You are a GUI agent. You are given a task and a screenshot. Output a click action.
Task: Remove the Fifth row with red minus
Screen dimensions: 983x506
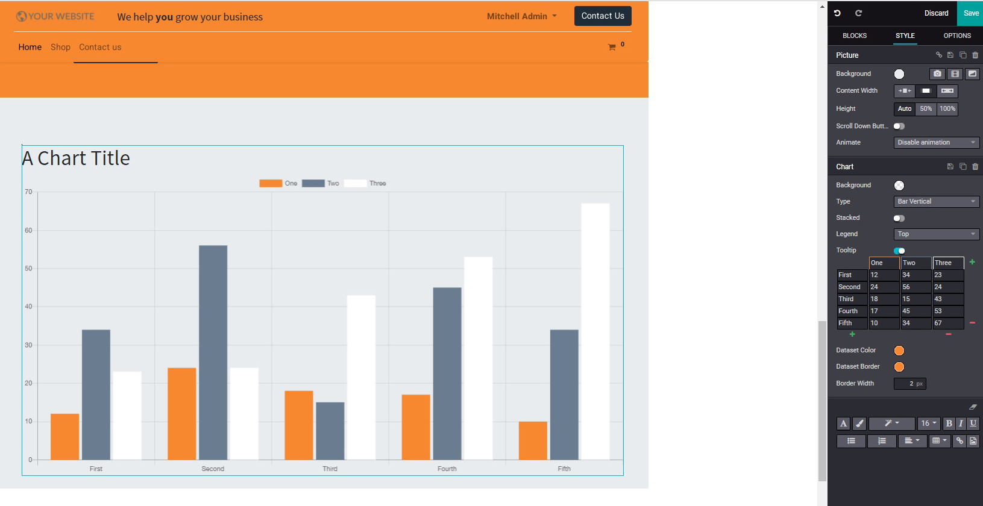[972, 323]
